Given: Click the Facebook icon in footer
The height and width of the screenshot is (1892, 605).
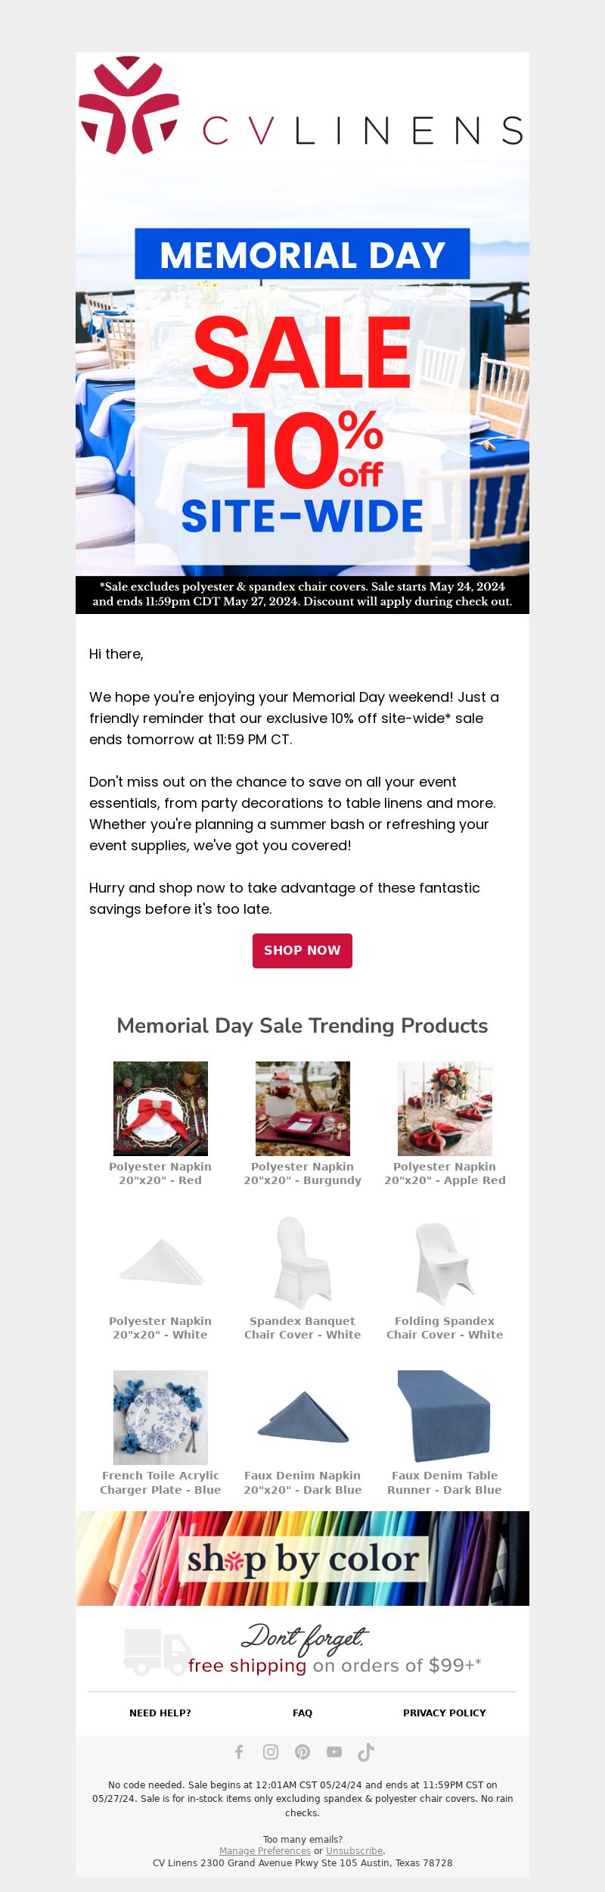Looking at the screenshot, I should click(x=239, y=1752).
